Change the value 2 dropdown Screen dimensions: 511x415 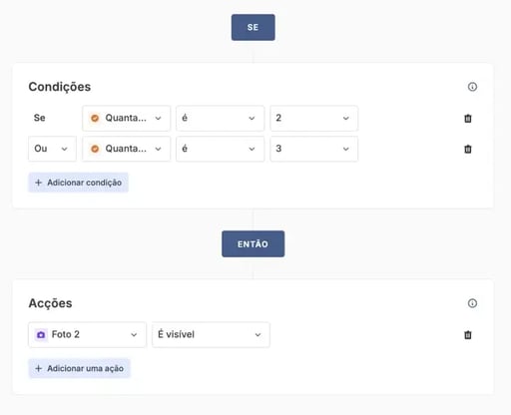313,118
